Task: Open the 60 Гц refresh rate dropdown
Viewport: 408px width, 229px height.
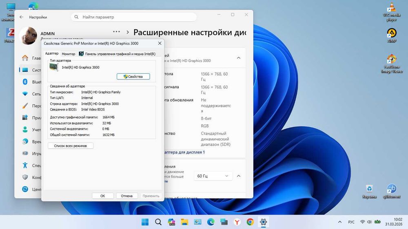Action: click(x=213, y=176)
